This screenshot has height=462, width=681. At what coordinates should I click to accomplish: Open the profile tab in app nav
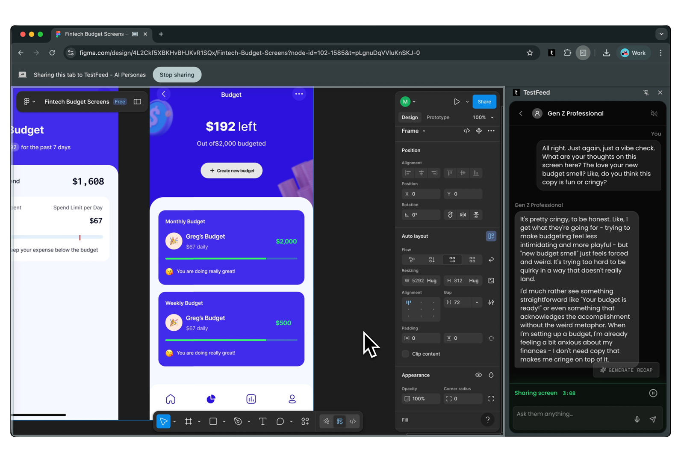(x=292, y=399)
